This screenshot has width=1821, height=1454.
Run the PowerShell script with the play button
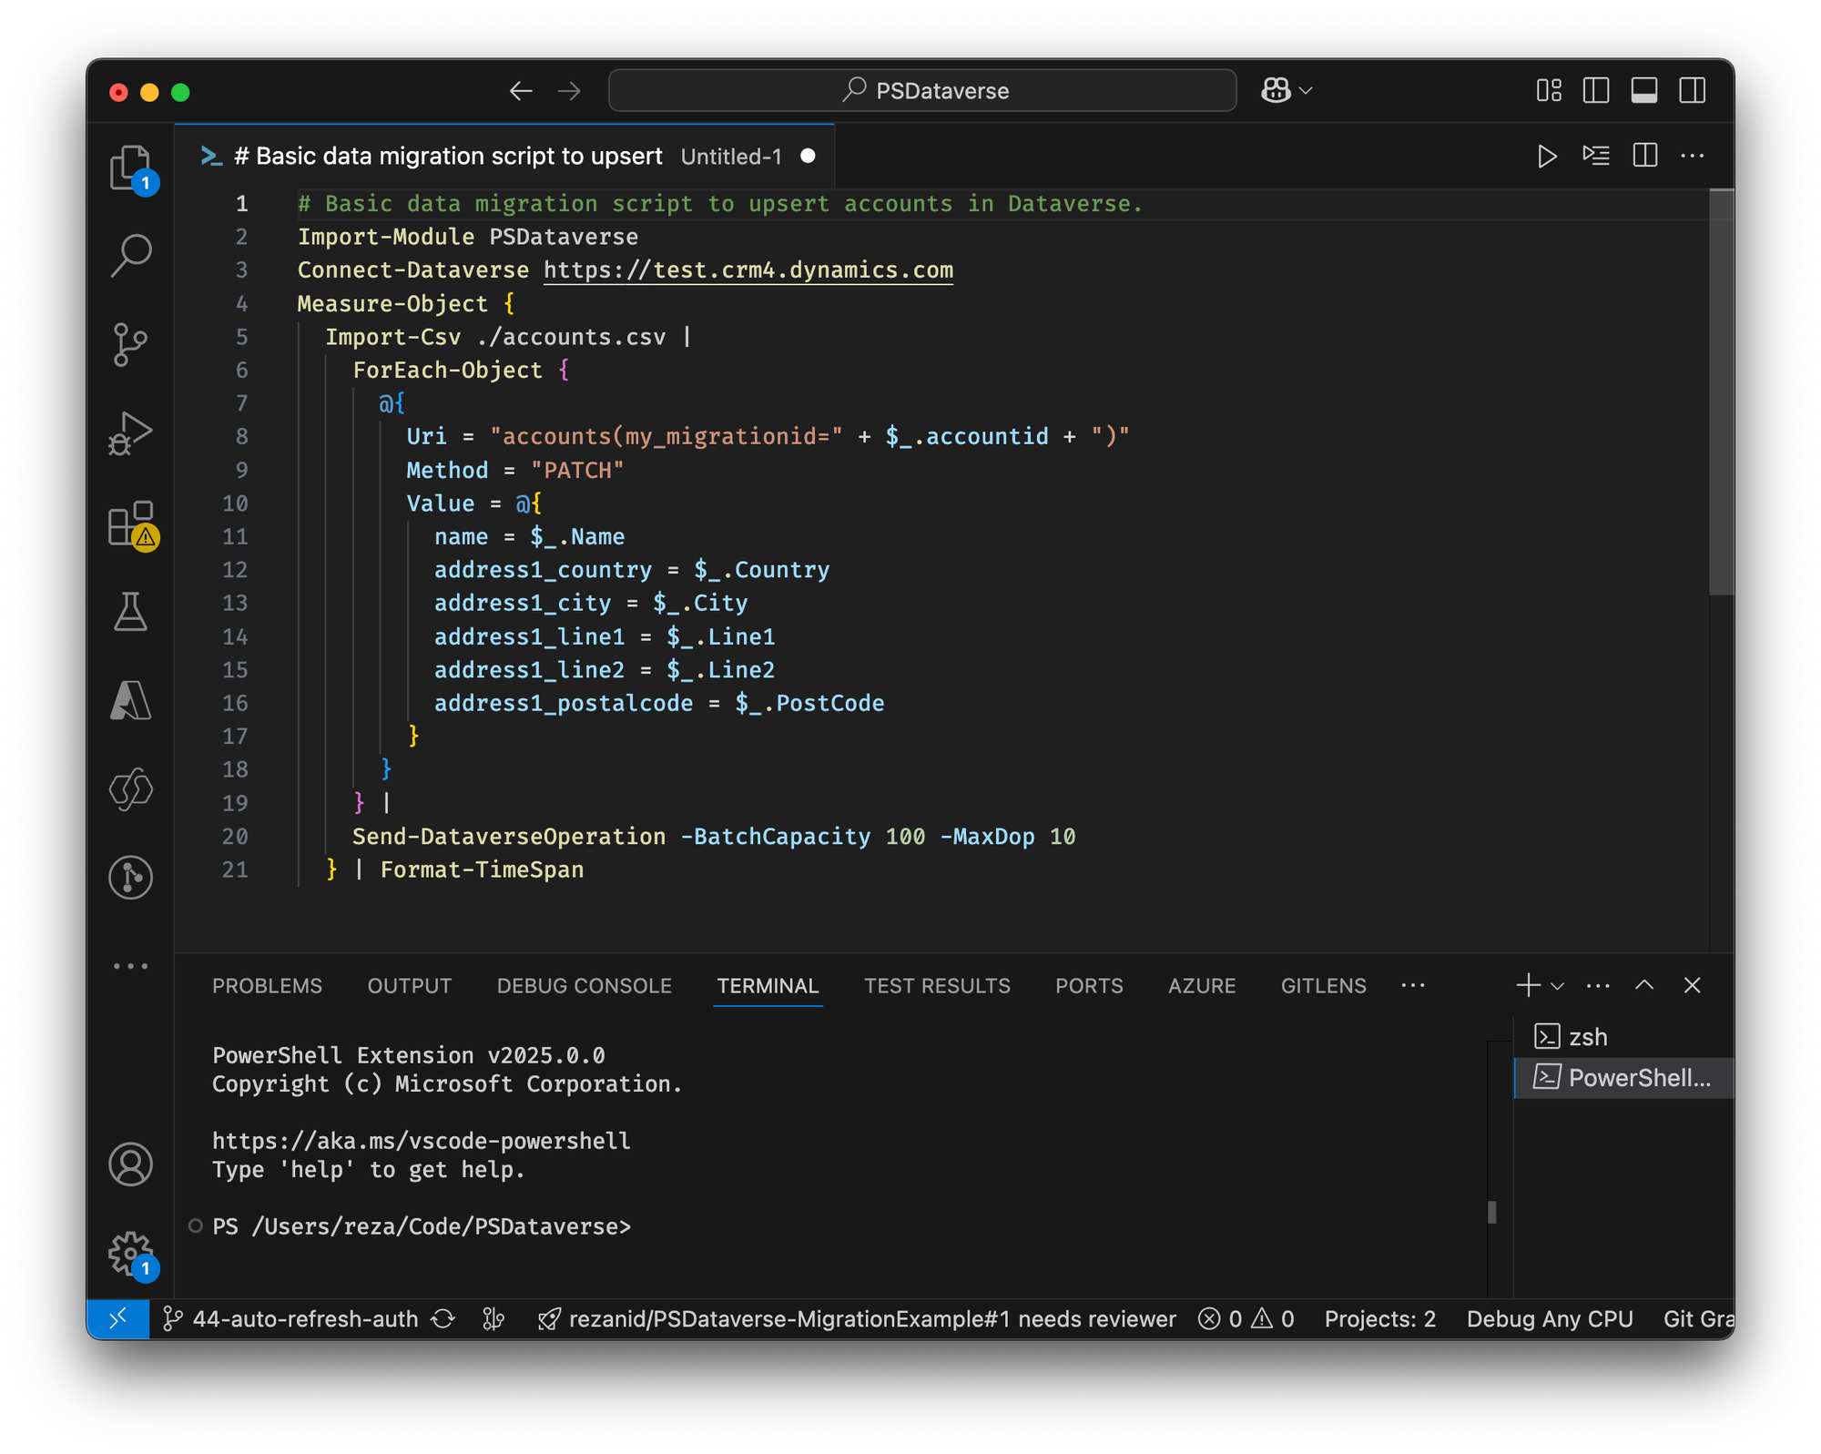click(x=1546, y=156)
